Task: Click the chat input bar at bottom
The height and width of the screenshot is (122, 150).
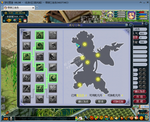Action: [x=45, y=119]
